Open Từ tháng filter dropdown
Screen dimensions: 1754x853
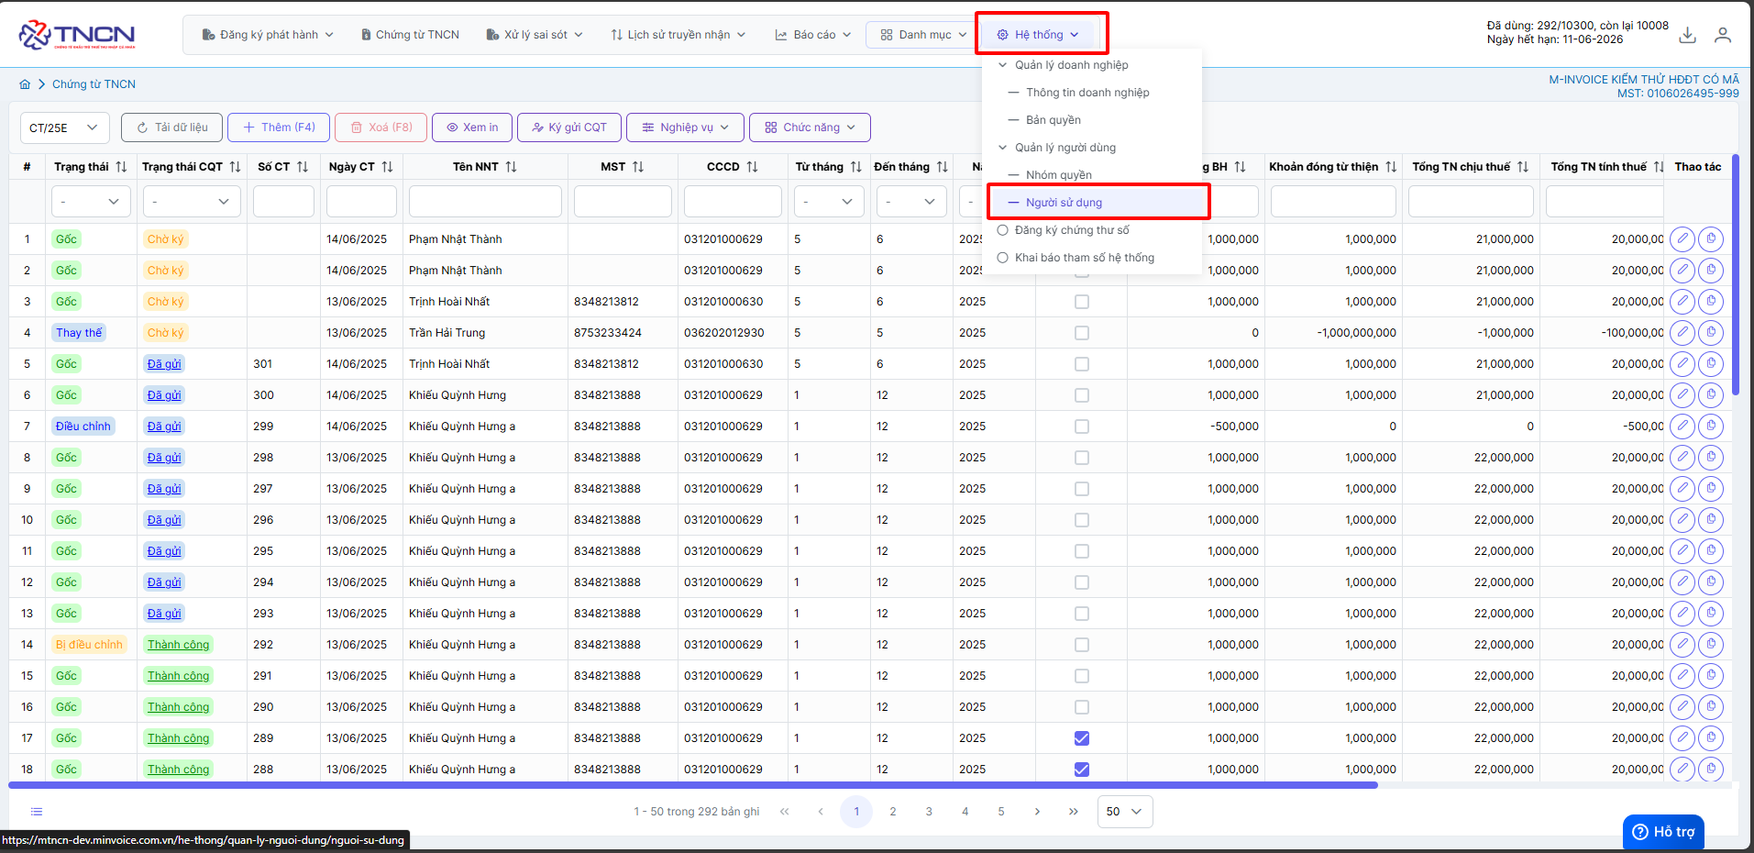829,202
